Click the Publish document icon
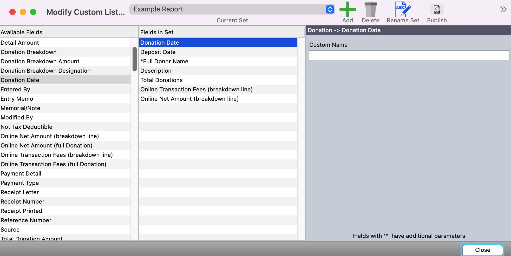Image resolution: width=511 pixels, height=256 pixels. [437, 10]
